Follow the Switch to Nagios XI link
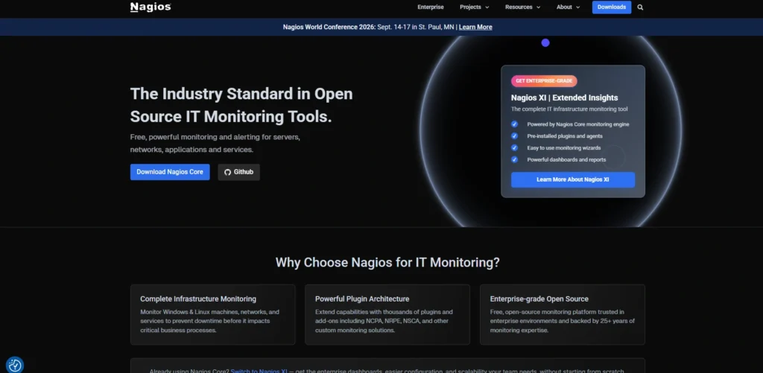Image resolution: width=763 pixels, height=373 pixels. [259, 371]
